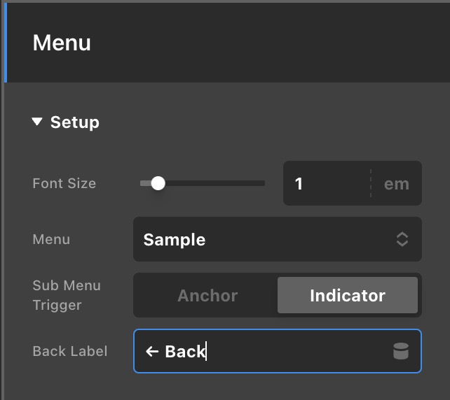Click the left arrow character in Back Label input
The height and width of the screenshot is (400, 450).
152,351
